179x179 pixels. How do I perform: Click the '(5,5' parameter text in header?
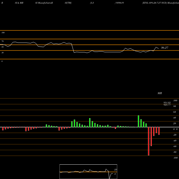click(92, 3)
